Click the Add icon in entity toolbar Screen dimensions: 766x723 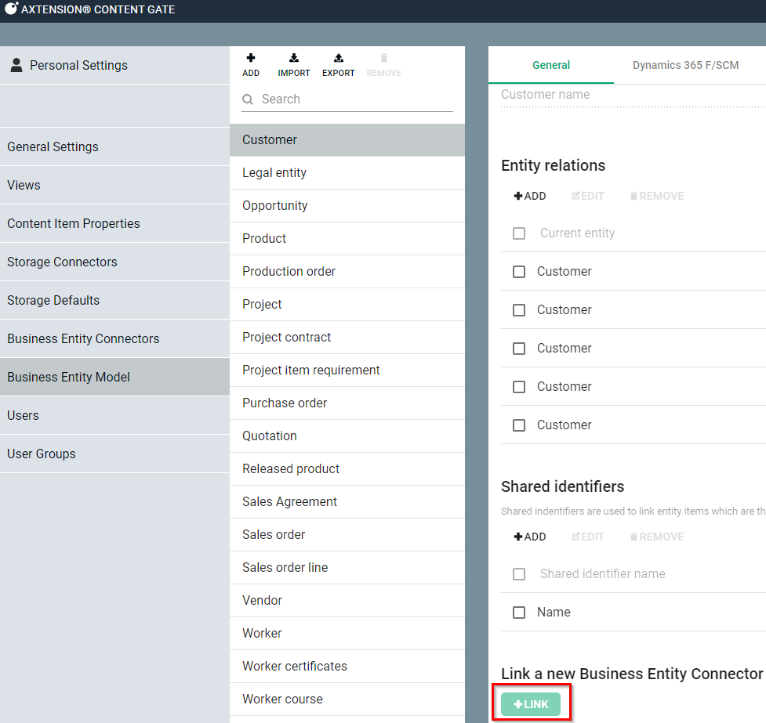point(251,59)
